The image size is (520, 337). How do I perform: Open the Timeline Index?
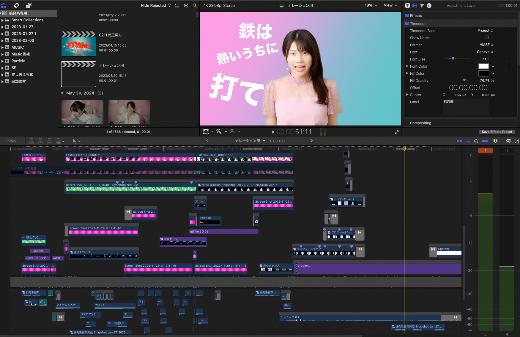pyautogui.click(x=11, y=141)
